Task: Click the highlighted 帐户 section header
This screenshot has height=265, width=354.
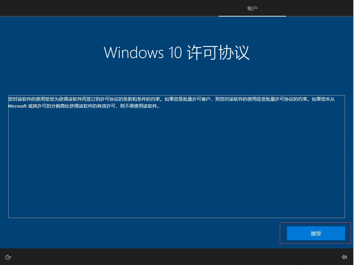Action: (252, 8)
